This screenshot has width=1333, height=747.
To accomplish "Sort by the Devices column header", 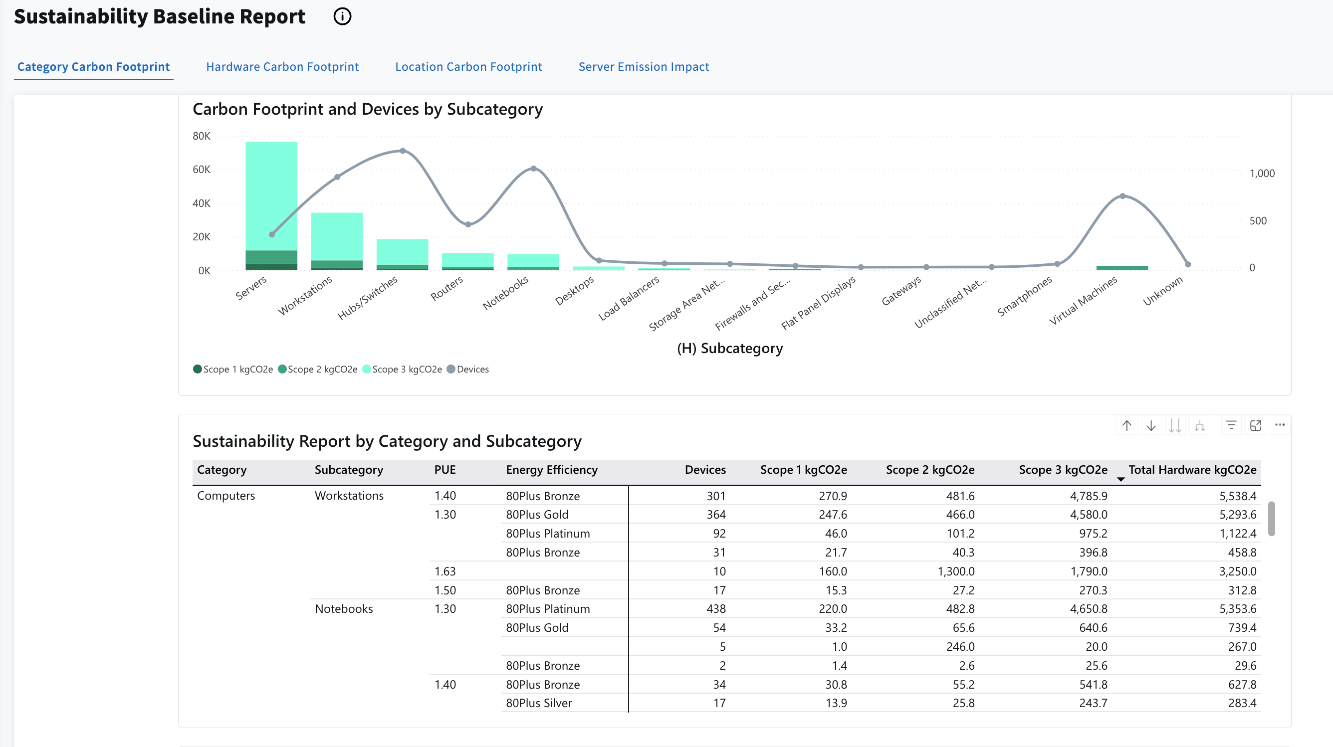I will (705, 470).
